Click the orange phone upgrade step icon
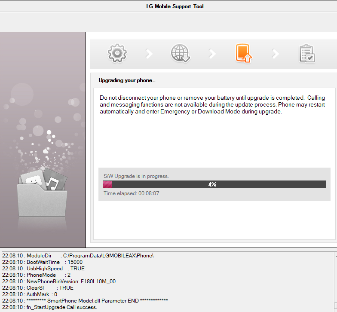Image resolution: width=337 pixels, height=312 pixels. pos(243,53)
